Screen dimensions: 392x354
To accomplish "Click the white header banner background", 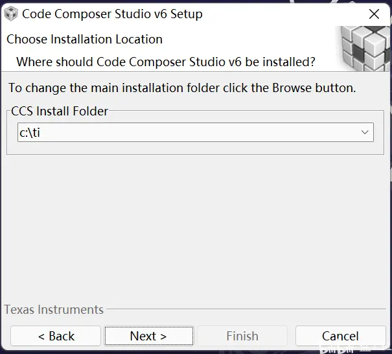I will pyautogui.click(x=250, y=40).
